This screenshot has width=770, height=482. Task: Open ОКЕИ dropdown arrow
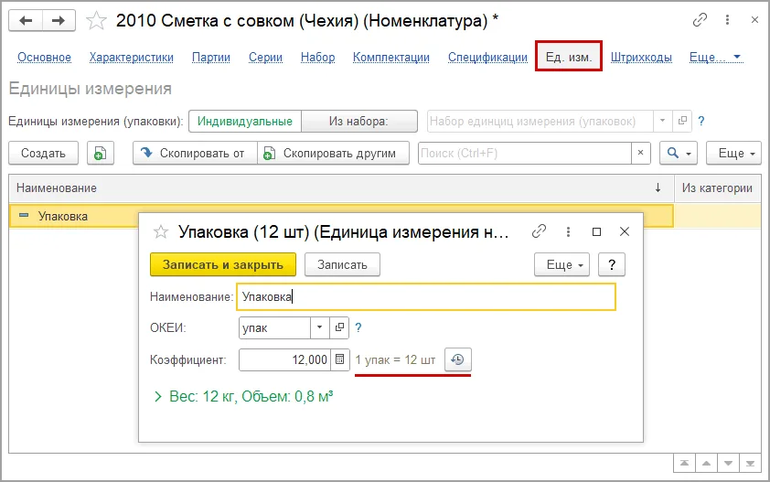320,327
